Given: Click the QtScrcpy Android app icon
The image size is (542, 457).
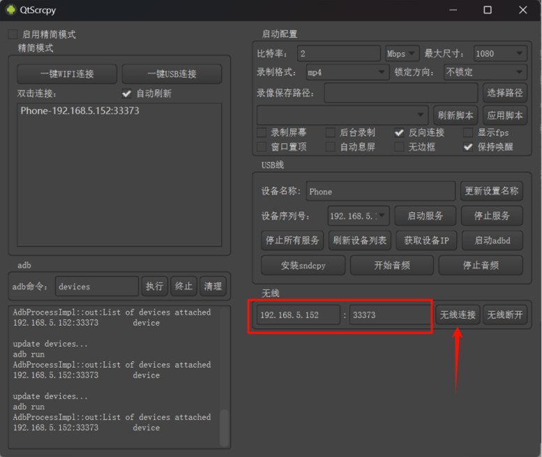Looking at the screenshot, I should [10, 10].
